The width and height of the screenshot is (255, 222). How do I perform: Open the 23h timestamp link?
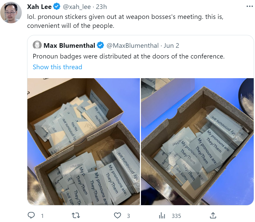click(101, 7)
